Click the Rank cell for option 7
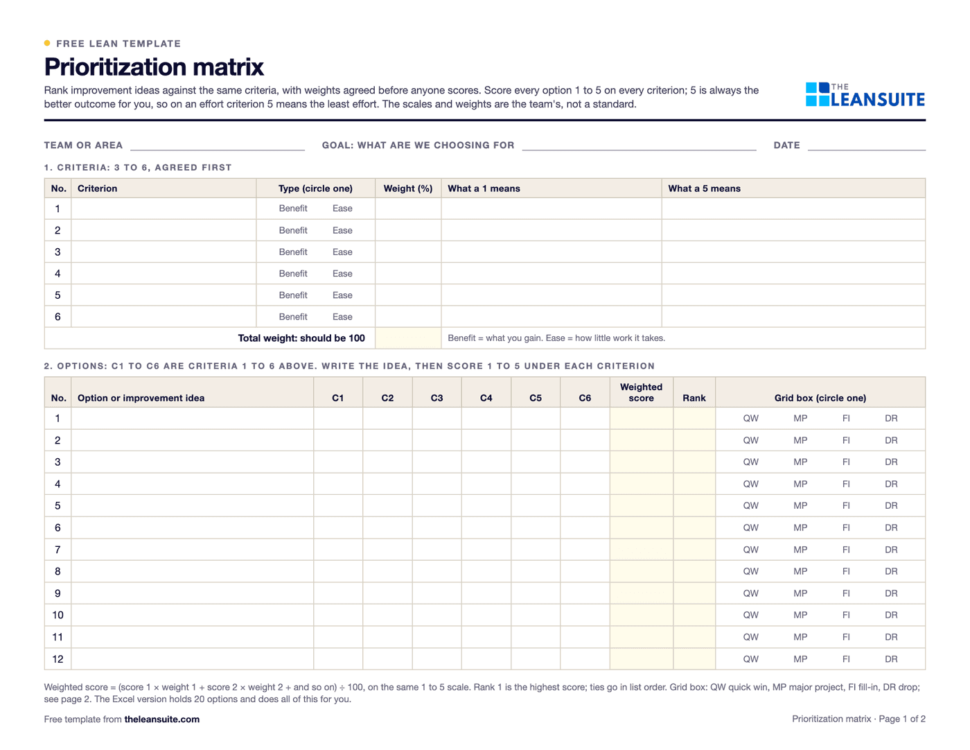This screenshot has height=750, width=970. (694, 550)
